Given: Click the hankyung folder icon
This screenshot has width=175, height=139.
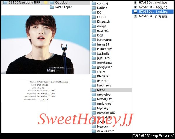Looking at the screenshot, I should pyautogui.click(x=94, y=40).
